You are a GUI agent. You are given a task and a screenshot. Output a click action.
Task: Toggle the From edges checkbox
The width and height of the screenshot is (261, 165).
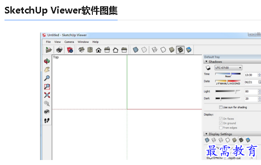pos(221,128)
